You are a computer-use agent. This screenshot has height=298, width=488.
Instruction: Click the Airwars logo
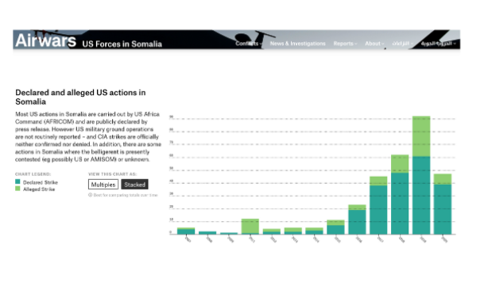tap(46, 40)
